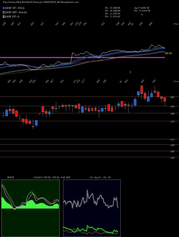Select the 'DOW PT: 0' legend text
The image size is (179, 237).
tap(12, 17)
